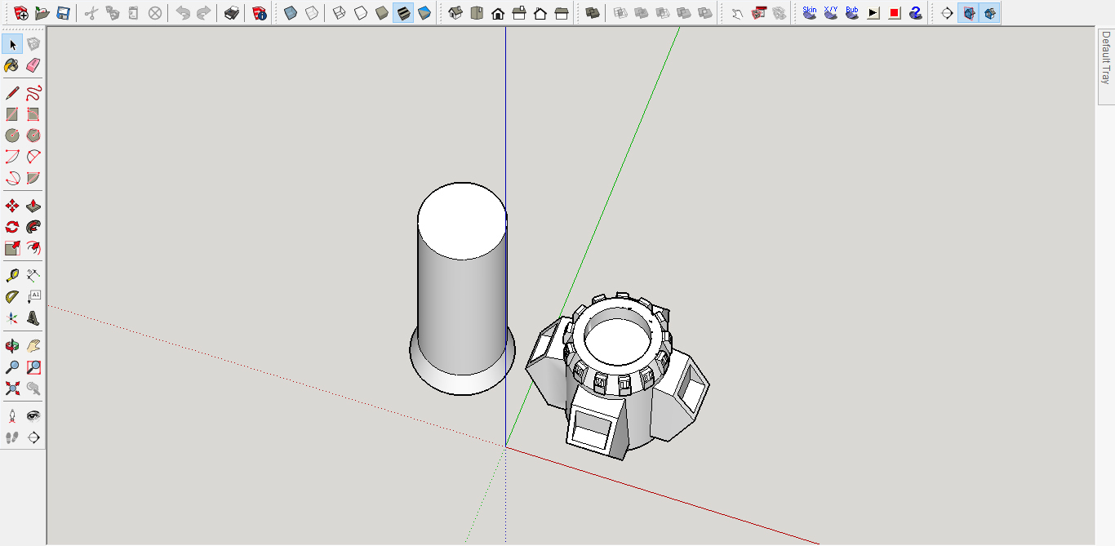Activate the Line pencil tool
The width and height of the screenshot is (1115, 546).
(x=12, y=93)
